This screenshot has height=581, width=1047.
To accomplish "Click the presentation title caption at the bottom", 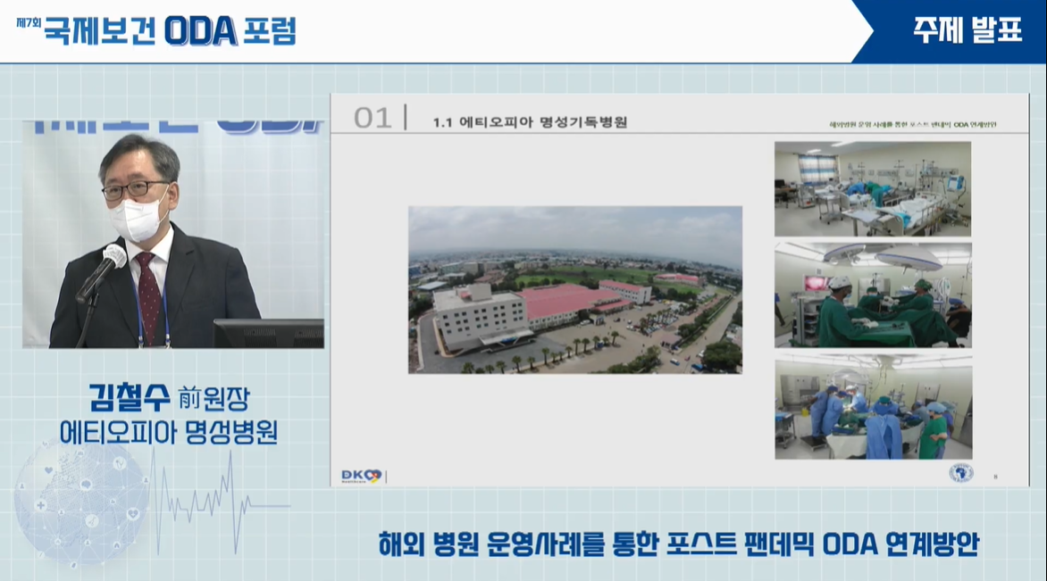I will [x=678, y=543].
